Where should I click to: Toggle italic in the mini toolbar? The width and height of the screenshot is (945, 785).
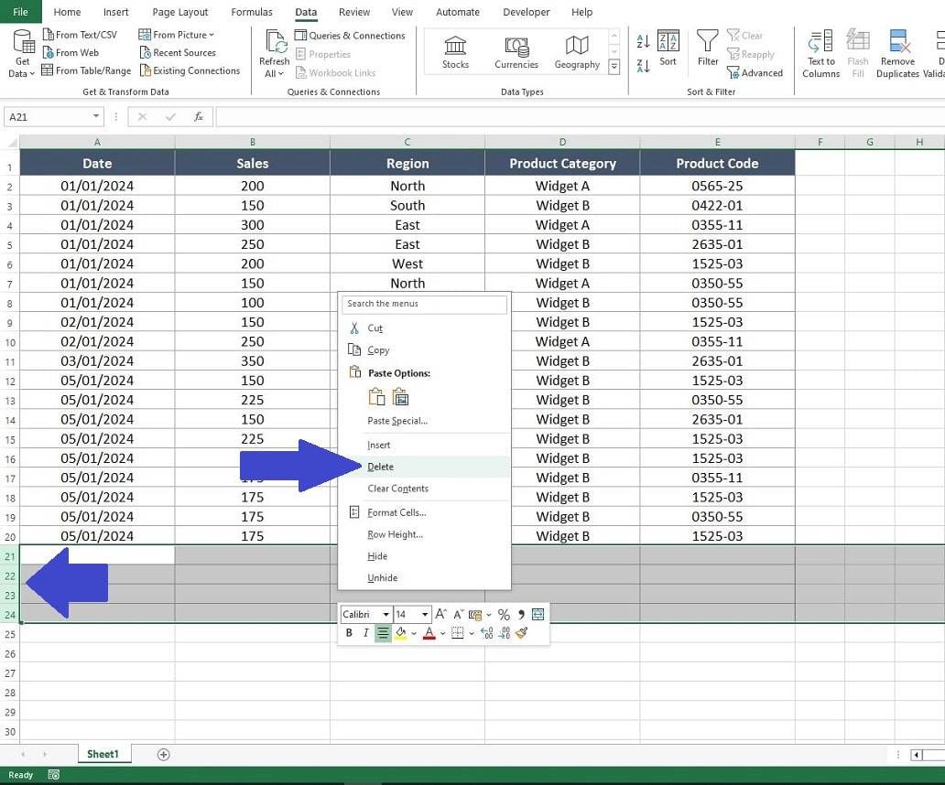[365, 632]
